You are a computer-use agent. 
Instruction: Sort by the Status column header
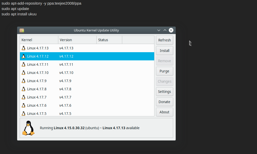109,40
